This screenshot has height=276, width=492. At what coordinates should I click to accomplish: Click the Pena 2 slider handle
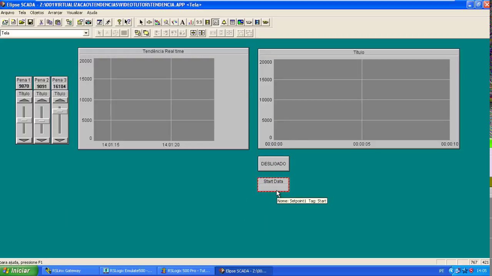point(42,121)
